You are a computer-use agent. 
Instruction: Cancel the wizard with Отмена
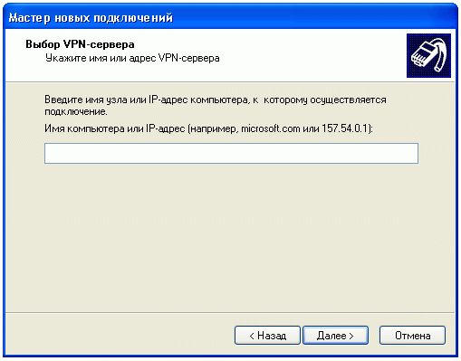[x=412, y=335]
